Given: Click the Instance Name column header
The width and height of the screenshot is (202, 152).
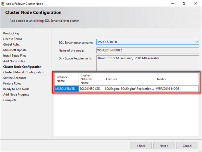Looking at the screenshot, I should (66, 79).
